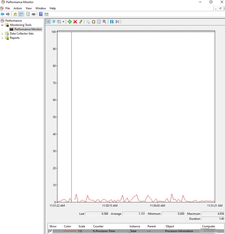Open the Properties toolbar icon

click(x=28, y=14)
